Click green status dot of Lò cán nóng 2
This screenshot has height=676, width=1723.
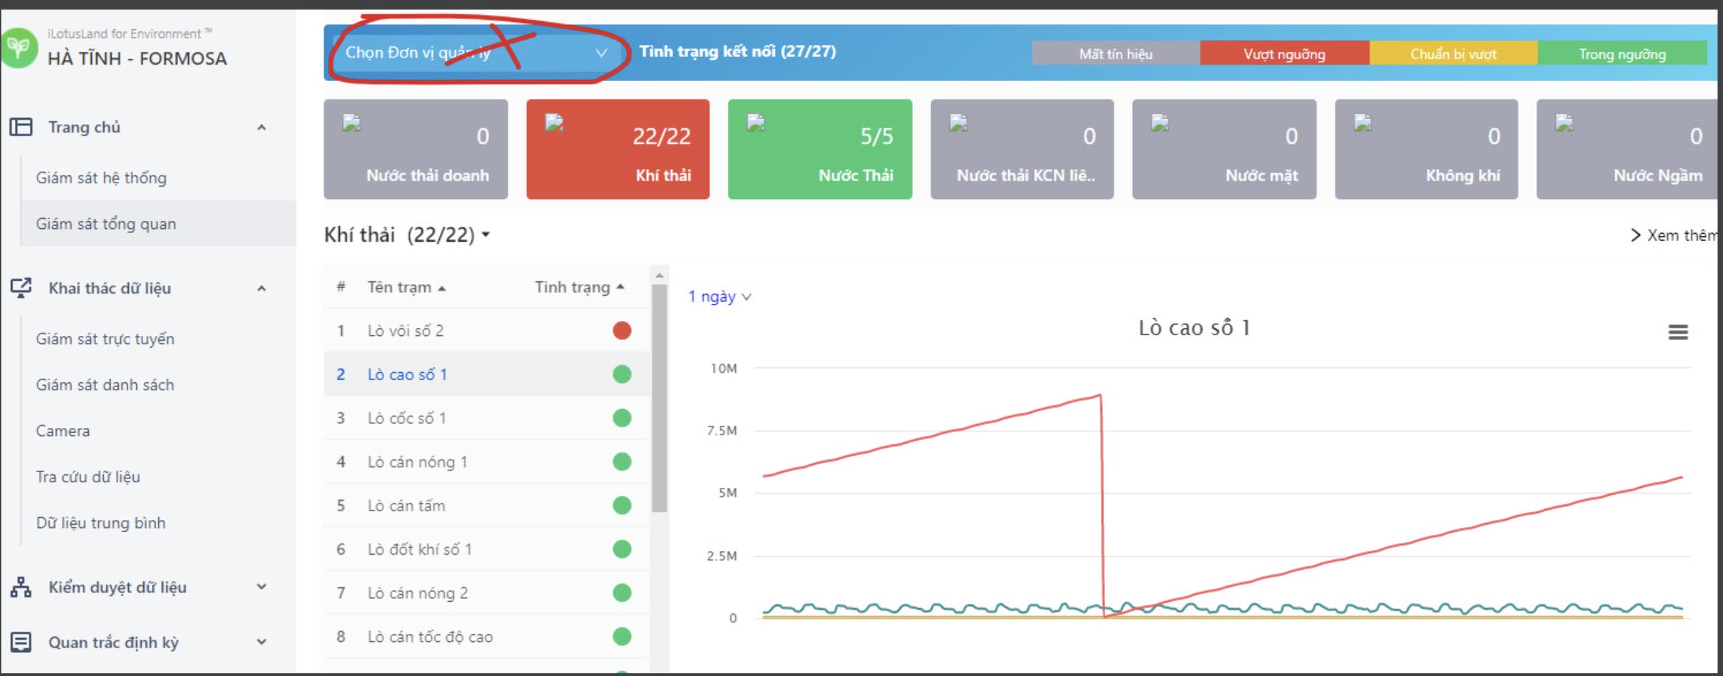[x=621, y=593]
